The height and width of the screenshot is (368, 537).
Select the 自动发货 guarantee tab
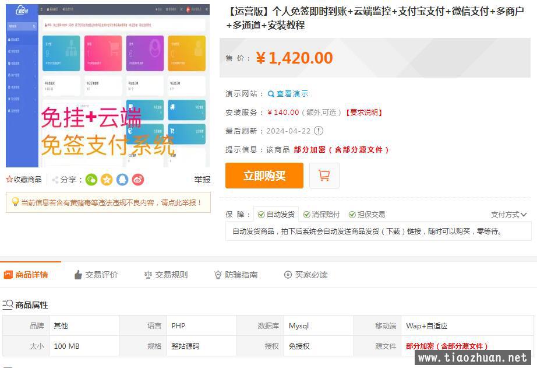276,215
